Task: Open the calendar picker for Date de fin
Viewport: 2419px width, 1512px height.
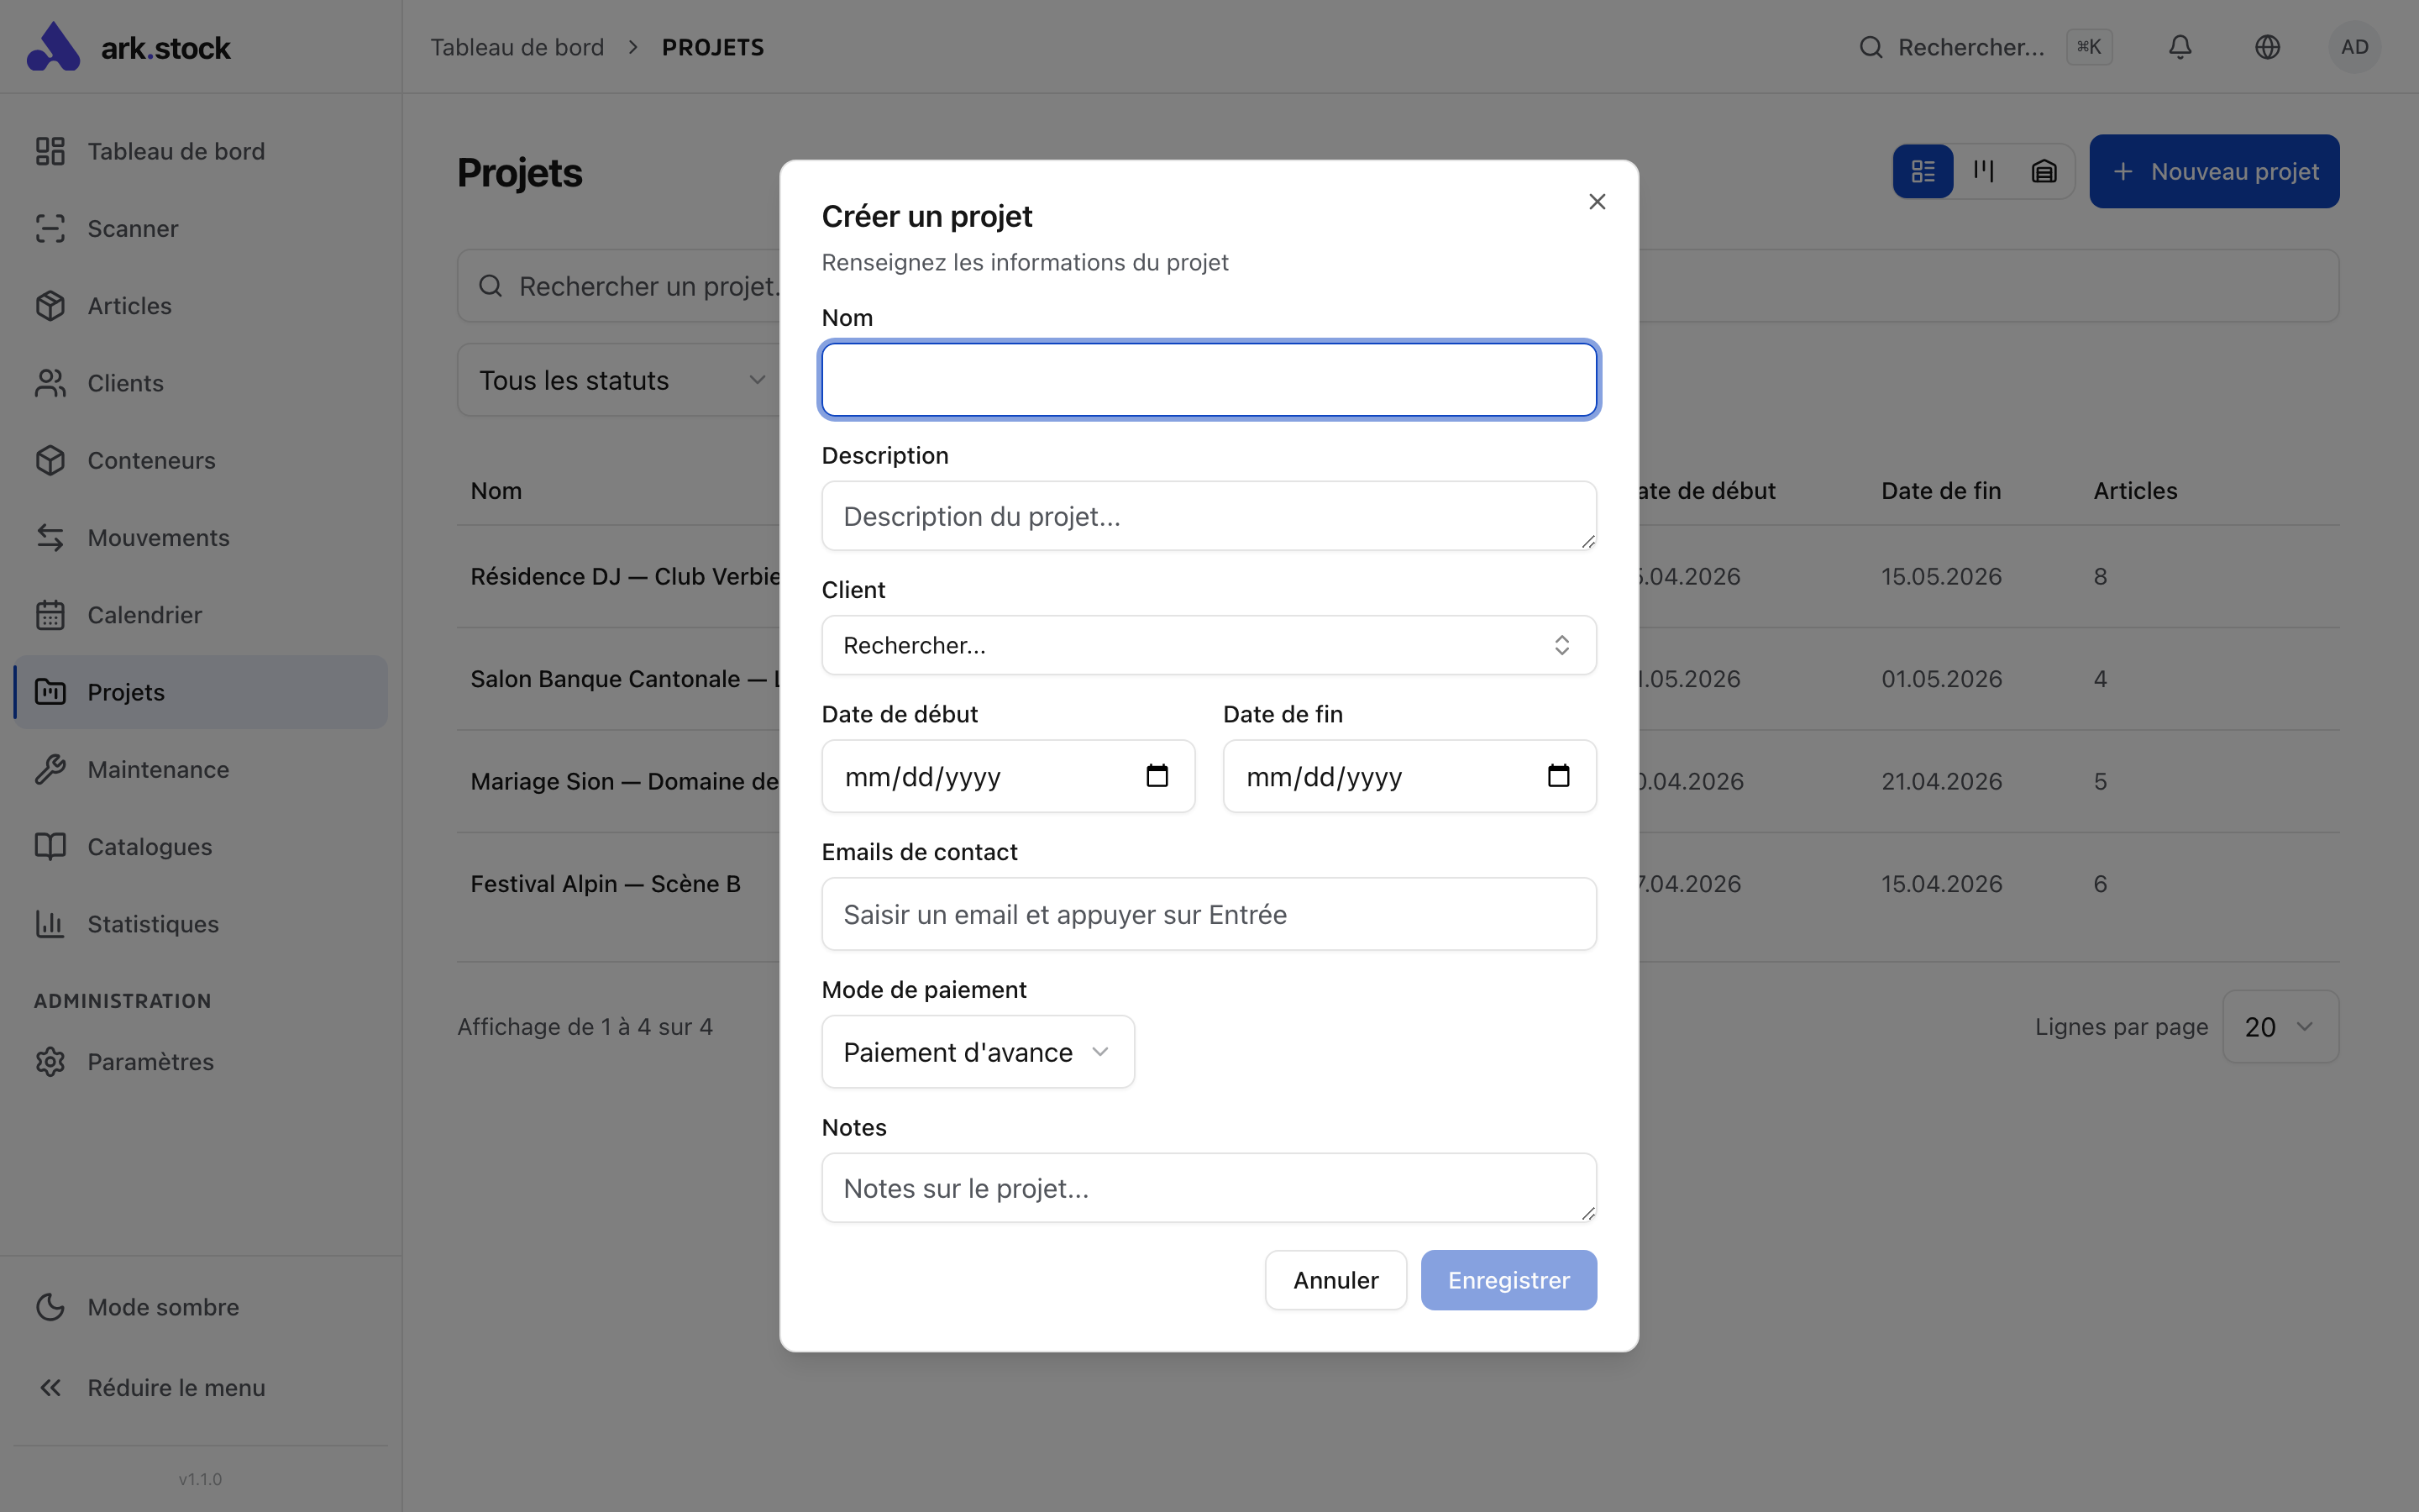Action: (x=1557, y=776)
